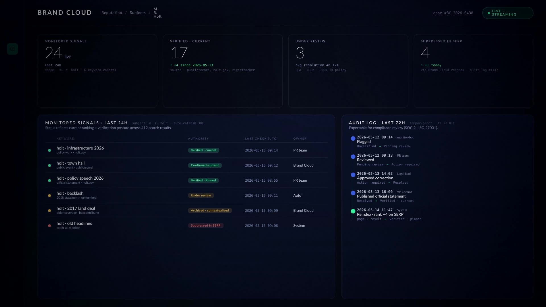The width and height of the screenshot is (546, 307).
Task: Click amber status dot for holt · backlash
Action: click(49, 196)
